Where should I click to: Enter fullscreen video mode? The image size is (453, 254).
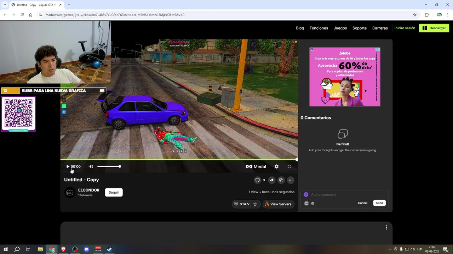[x=289, y=167]
